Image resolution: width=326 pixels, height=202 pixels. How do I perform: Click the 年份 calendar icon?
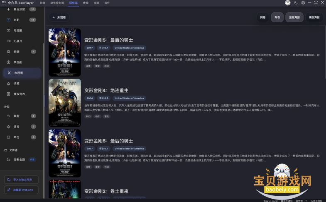pyautogui.click(x=8, y=137)
